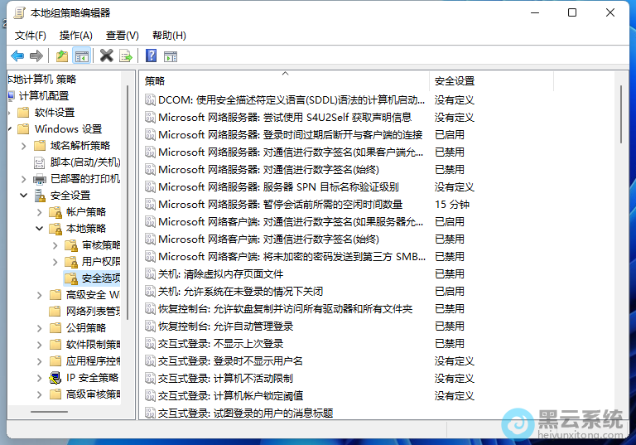Viewport: 636px width, 445px height.
Task: Open help via the blue question mark
Action: 151,56
